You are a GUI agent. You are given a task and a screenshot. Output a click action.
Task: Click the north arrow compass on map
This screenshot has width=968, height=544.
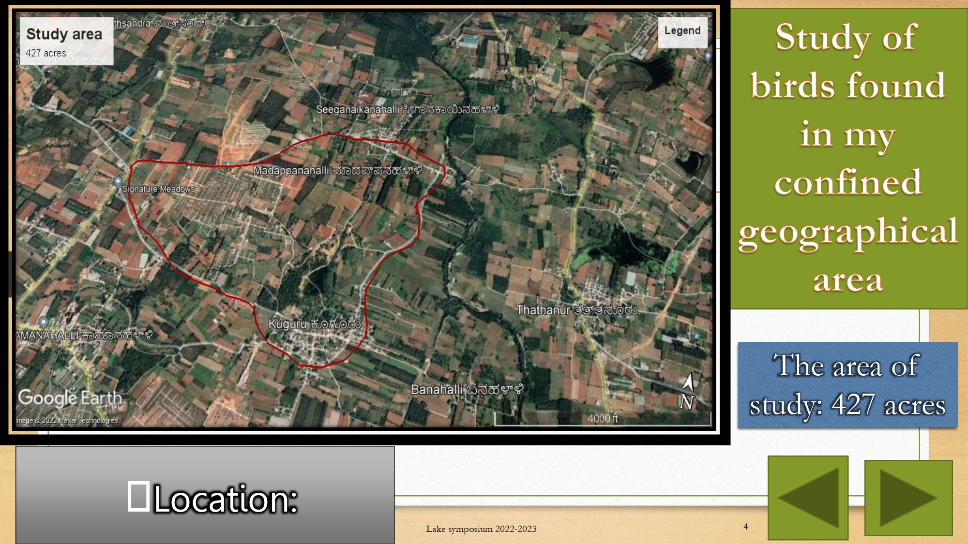[687, 392]
